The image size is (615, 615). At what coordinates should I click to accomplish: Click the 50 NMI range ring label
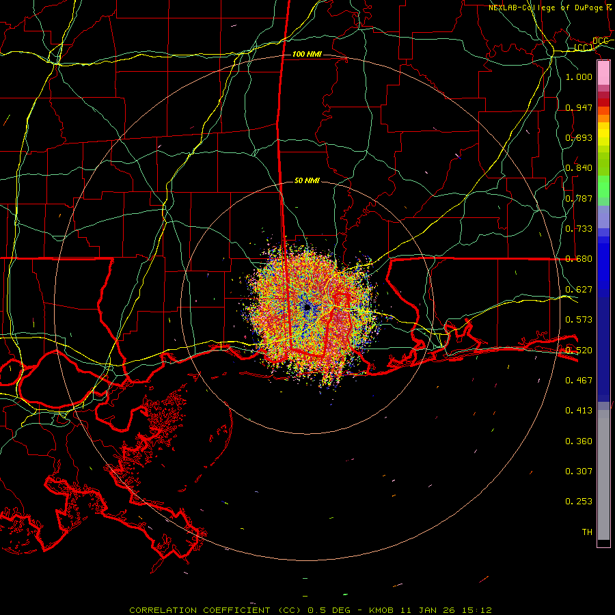coord(307,180)
